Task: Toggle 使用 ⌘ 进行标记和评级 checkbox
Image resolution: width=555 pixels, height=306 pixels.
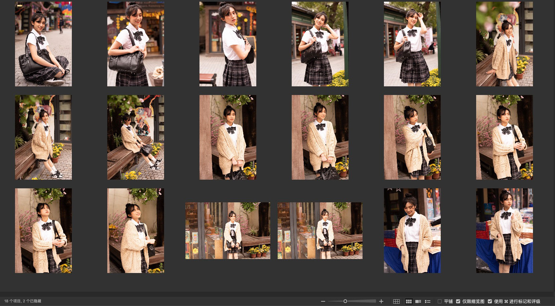Action: pos(490,301)
